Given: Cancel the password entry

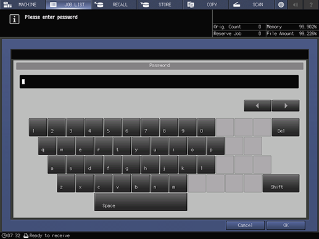Looking at the screenshot, I should (x=245, y=225).
